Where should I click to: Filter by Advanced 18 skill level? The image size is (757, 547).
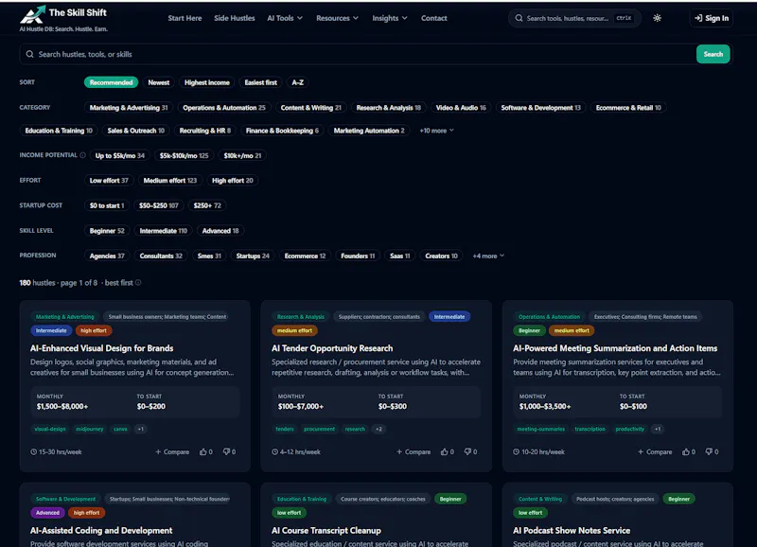(x=220, y=231)
